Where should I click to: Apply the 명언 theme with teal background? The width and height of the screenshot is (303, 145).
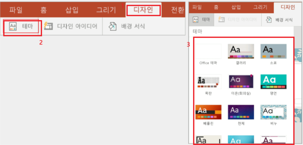coord(273,81)
